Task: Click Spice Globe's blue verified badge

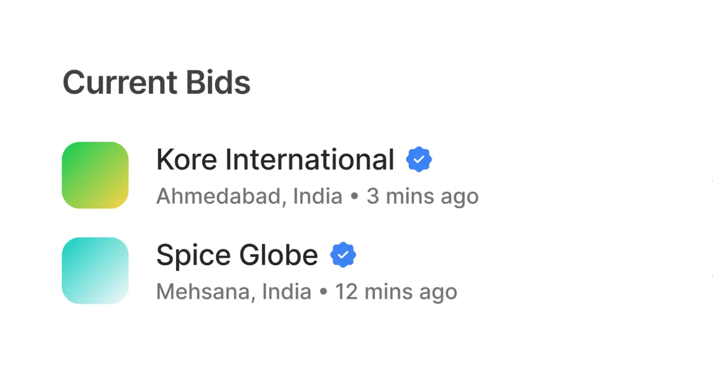Action: coord(343,255)
